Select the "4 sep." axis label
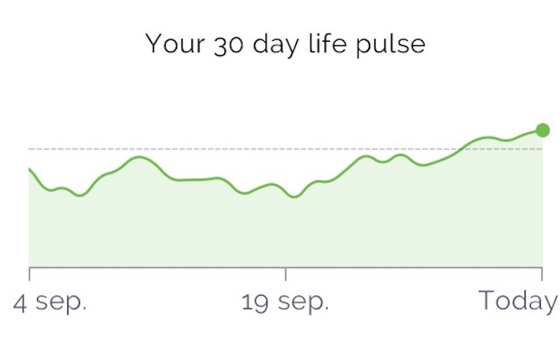Image resolution: width=560 pixels, height=356 pixels. [50, 302]
